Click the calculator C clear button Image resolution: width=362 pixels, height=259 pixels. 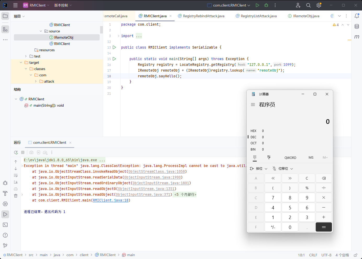[x=307, y=178]
